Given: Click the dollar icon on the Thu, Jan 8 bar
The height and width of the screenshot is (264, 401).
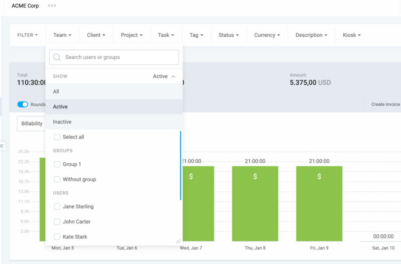Looking at the screenshot, I should (255, 176).
